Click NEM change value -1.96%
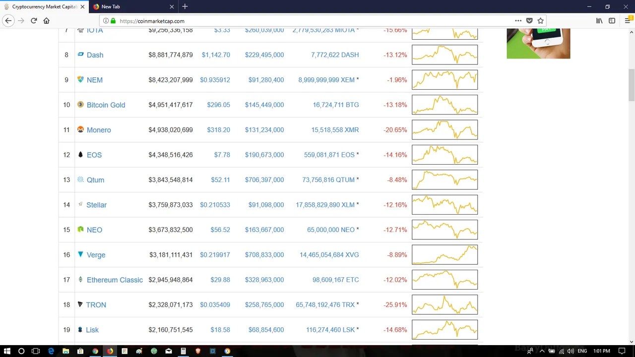Viewport: 635px width, 357px height. pos(397,80)
